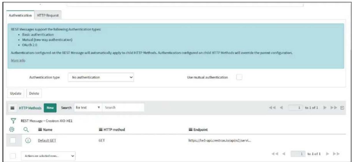Click the column search magnifier icon

(26, 130)
